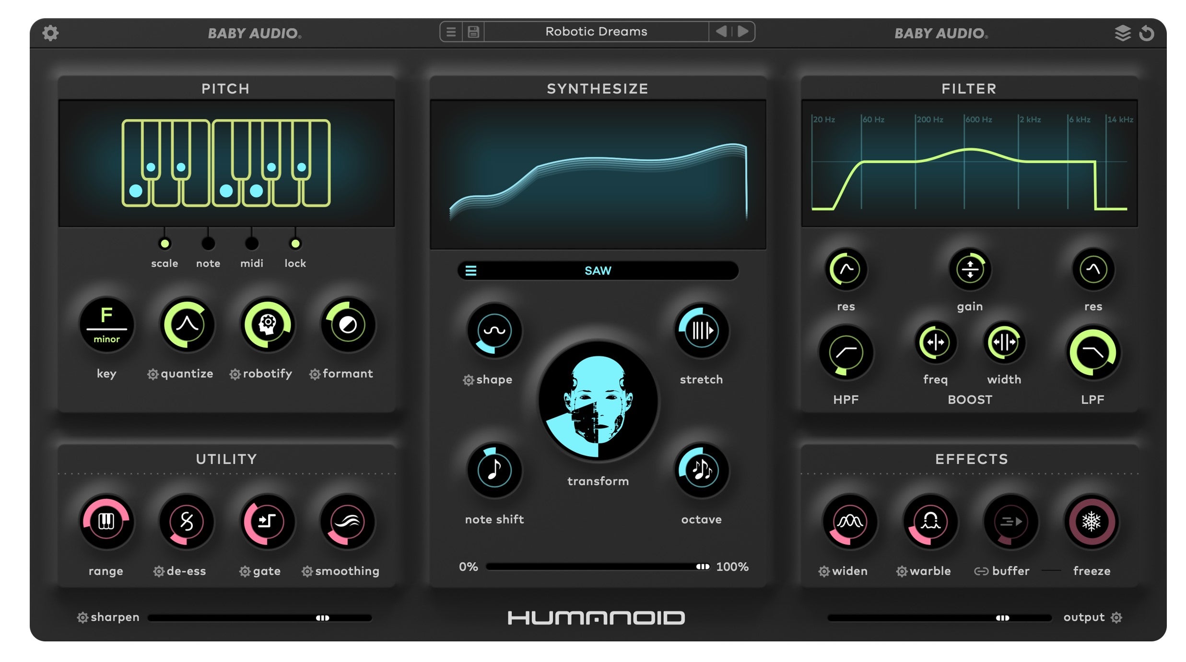Enable the MIDI mode toggle
This screenshot has height=662, width=1186.
[x=251, y=244]
